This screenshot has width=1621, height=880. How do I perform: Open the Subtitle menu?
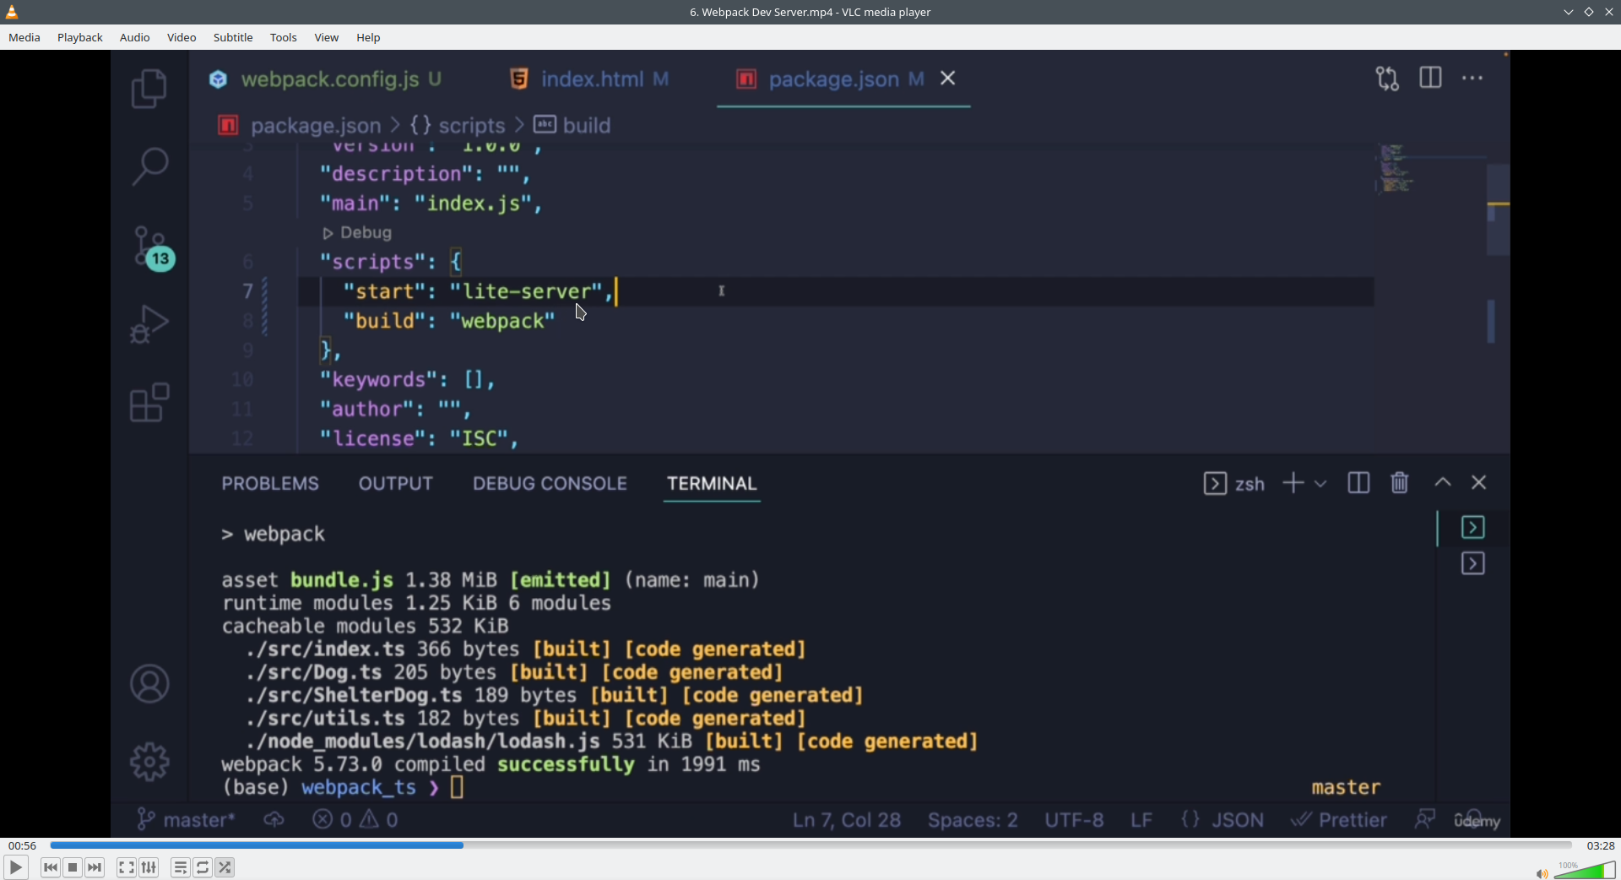click(233, 37)
